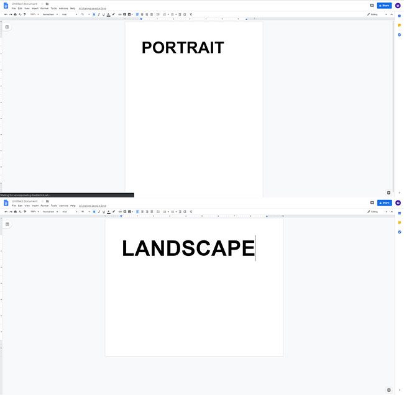Open Tasks side panel in LANDSCAPE window
Viewport: 404px width, 395px height.
pos(400,232)
